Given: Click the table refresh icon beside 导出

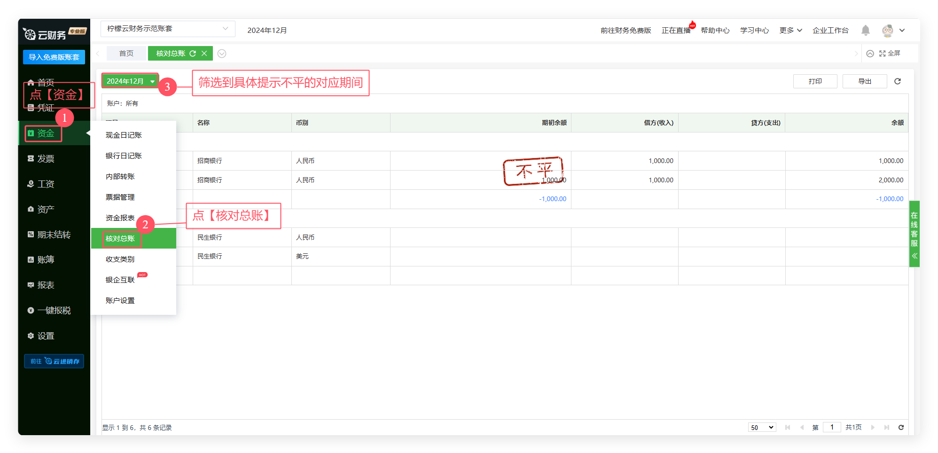Looking at the screenshot, I should (897, 81).
